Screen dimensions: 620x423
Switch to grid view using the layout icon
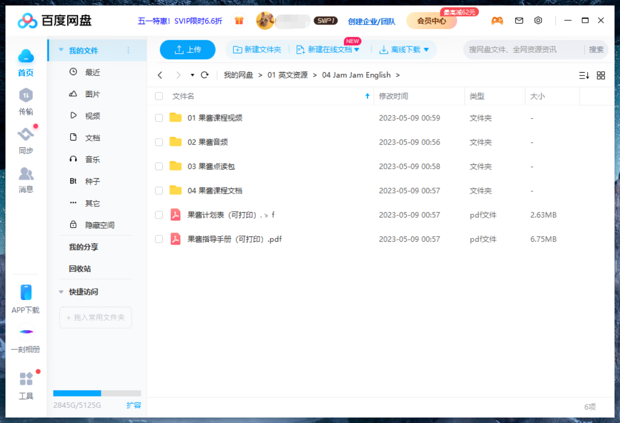pyautogui.click(x=601, y=75)
